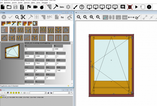The image size is (157, 106).
Task: Click the red bug debug icon
Action: 129,7
